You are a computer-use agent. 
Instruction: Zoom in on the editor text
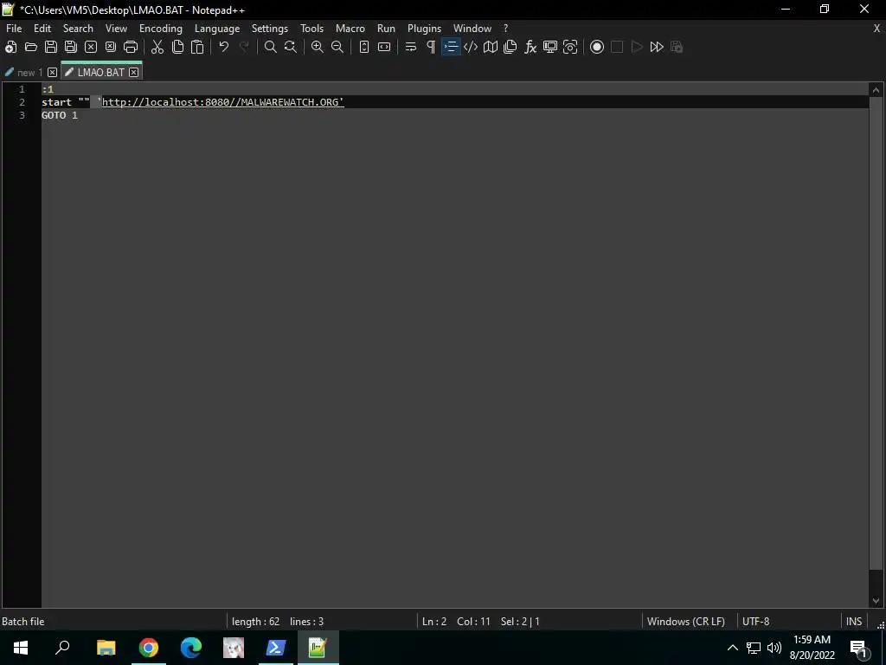click(x=317, y=47)
